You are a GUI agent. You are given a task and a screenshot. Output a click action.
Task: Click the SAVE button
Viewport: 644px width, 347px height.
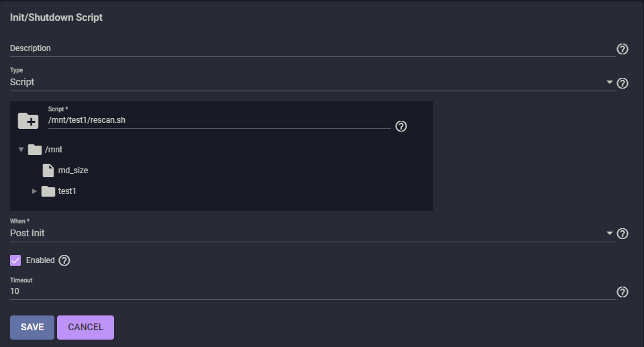(x=32, y=328)
